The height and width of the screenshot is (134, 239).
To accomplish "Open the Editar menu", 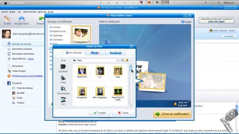I will point(12,12).
